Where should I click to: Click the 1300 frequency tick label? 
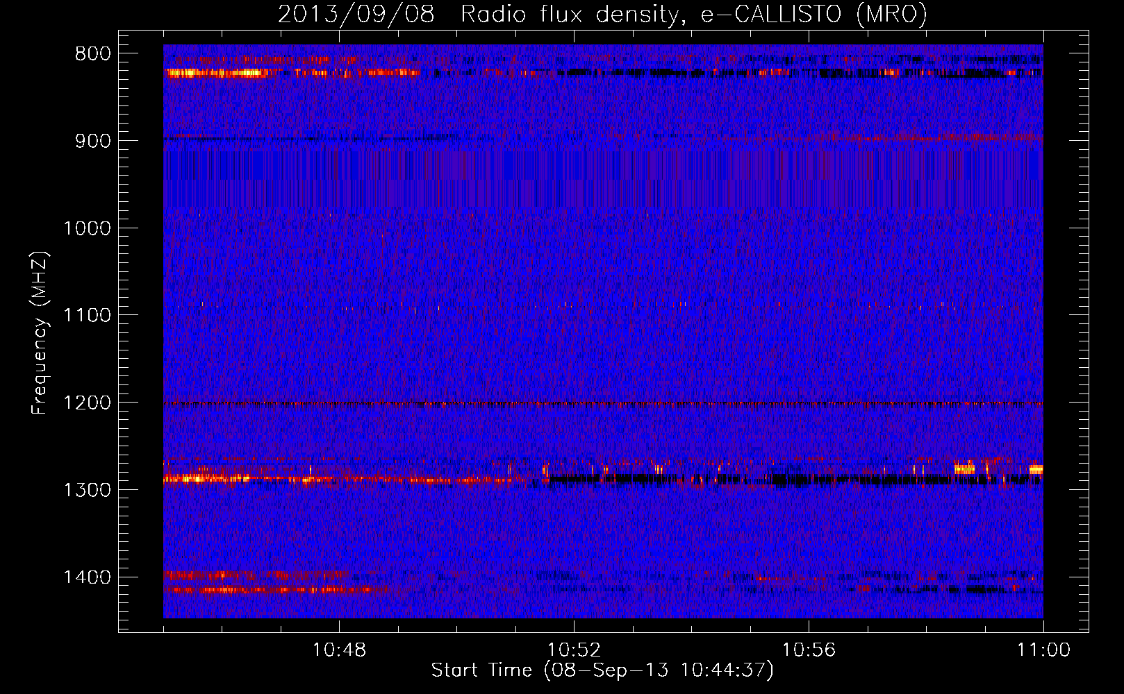[87, 490]
